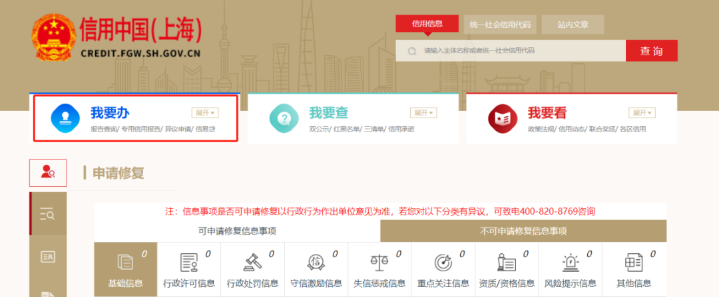Click the CREDIT.FGW.SH.GOV.CN address text
The height and width of the screenshot is (297, 719).
pyautogui.click(x=140, y=54)
